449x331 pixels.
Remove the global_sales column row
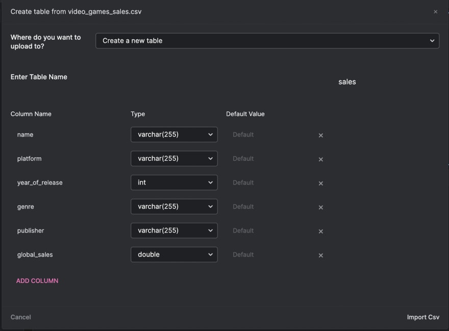coord(321,256)
